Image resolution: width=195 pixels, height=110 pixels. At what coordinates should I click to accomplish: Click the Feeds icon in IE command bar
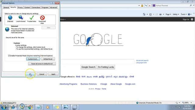pyautogui.click(x=151, y=14)
